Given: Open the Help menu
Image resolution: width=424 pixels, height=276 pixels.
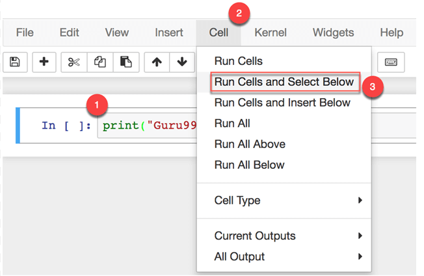Looking at the screenshot, I should pos(391,32).
